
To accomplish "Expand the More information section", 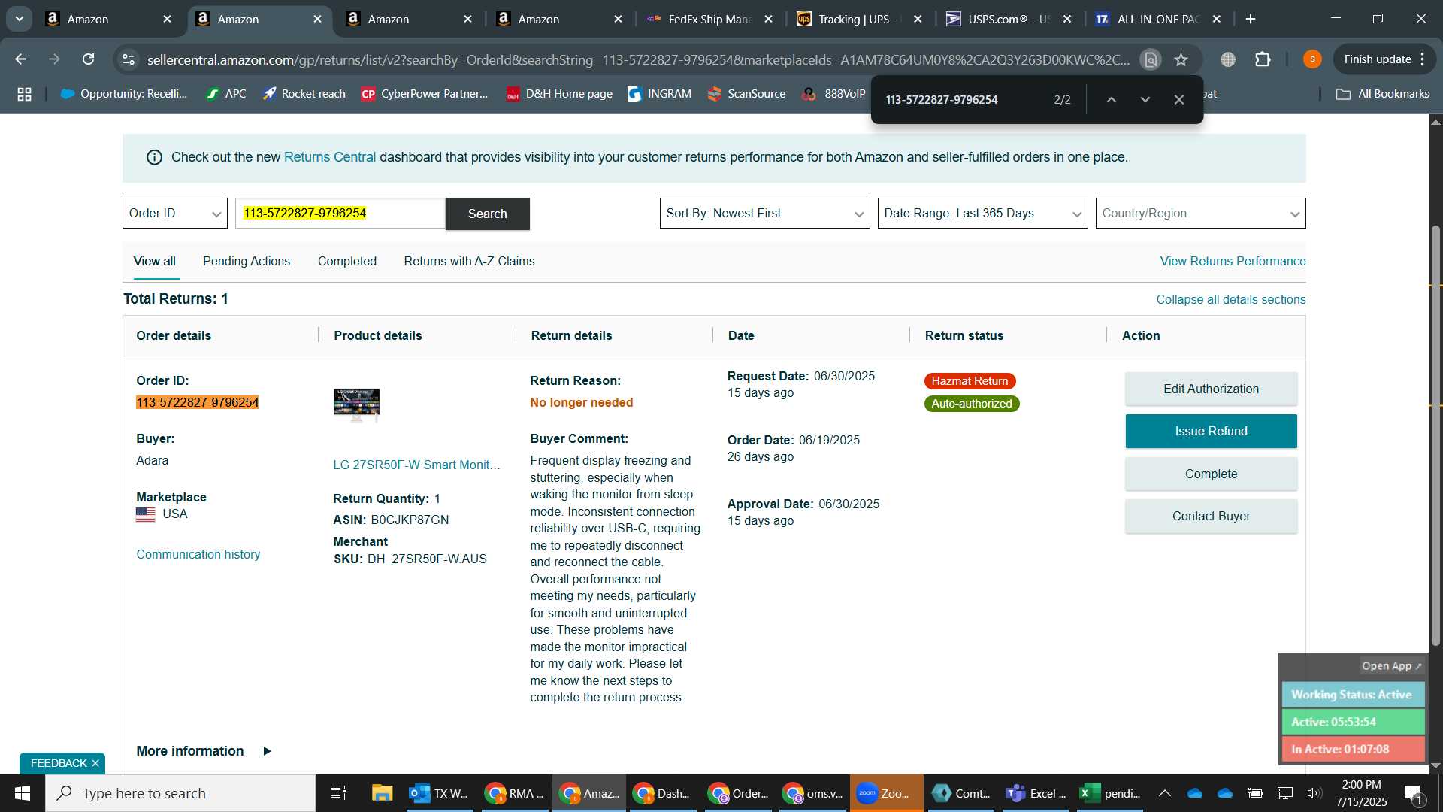I will (x=204, y=751).
